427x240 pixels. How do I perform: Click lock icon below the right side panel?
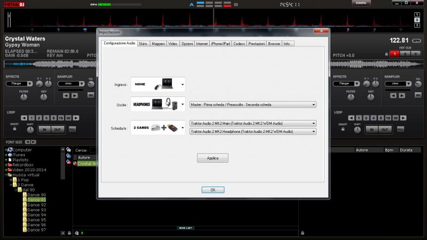pos(303,233)
